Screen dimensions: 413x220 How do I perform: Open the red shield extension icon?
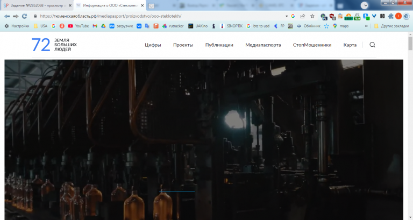332,17
